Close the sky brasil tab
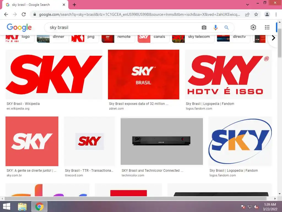The height and width of the screenshot is (212, 282). coord(64,5)
